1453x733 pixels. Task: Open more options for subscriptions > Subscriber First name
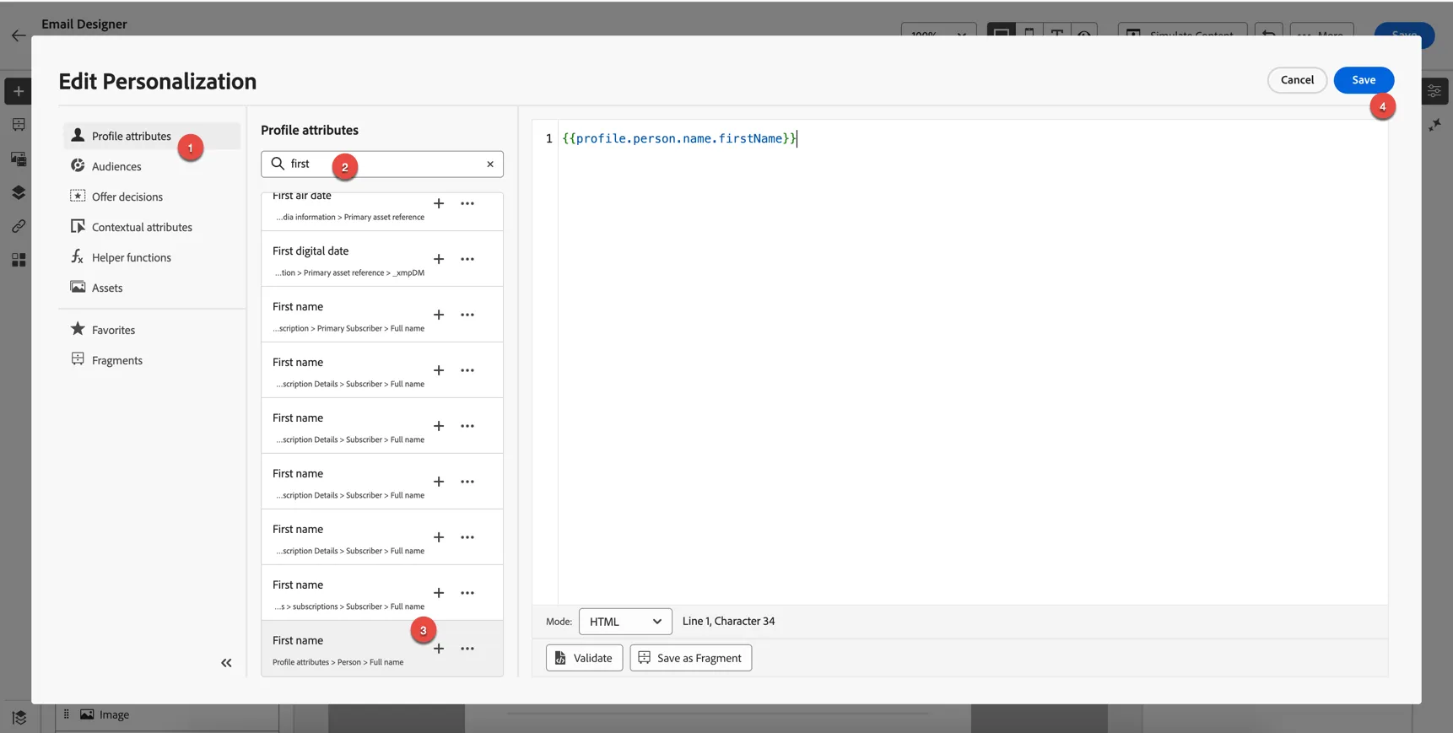tap(467, 593)
